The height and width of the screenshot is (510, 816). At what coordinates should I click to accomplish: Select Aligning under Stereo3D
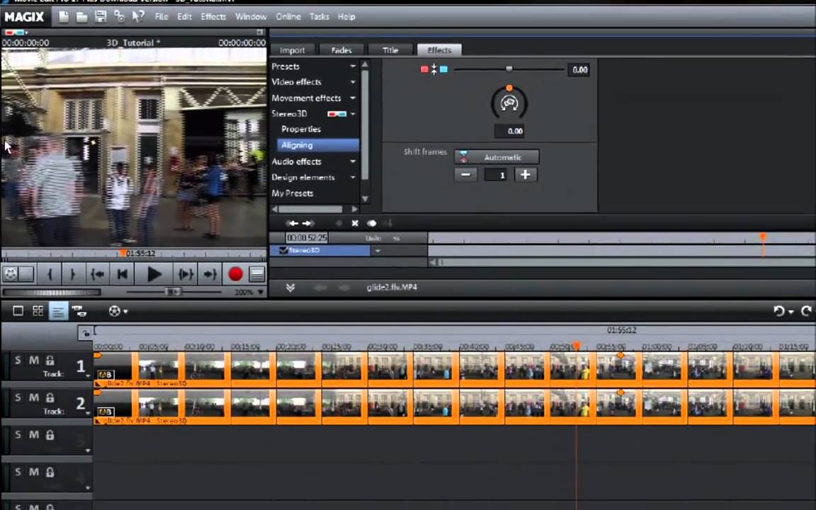click(x=319, y=144)
